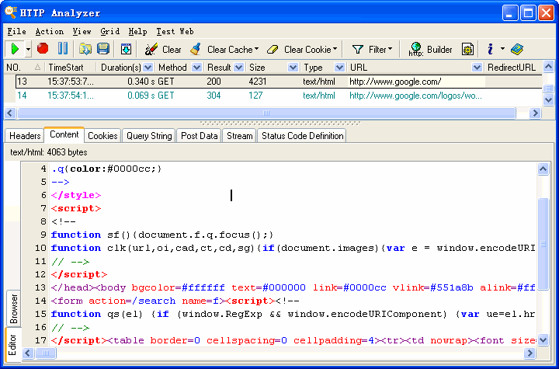Open the help books icon
This screenshot has width=559, height=369.
point(517,49)
